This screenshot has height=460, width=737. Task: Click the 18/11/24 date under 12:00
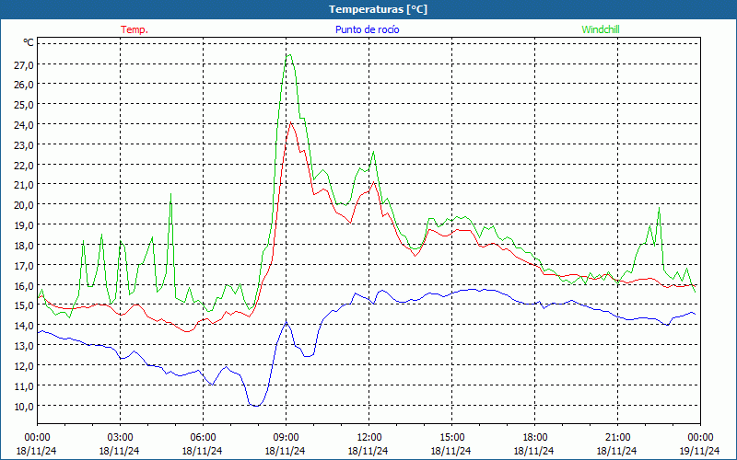[x=368, y=451]
